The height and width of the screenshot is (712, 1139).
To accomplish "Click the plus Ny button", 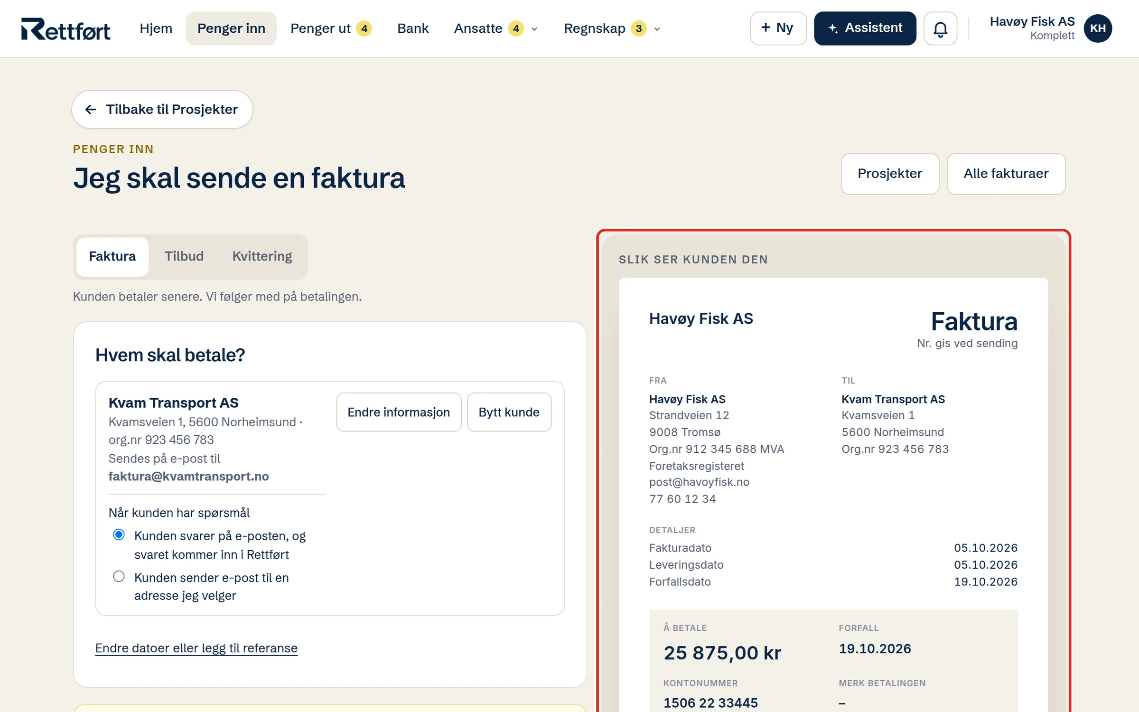I will click(x=778, y=28).
